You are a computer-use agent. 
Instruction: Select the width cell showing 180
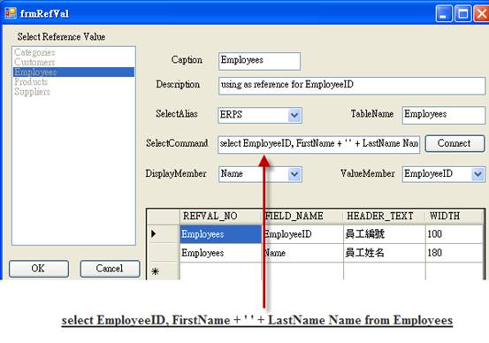click(x=455, y=253)
